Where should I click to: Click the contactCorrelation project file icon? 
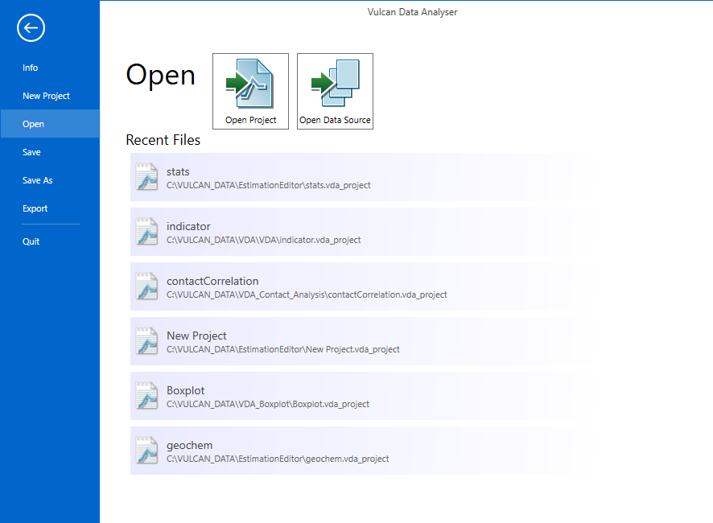coord(147,286)
